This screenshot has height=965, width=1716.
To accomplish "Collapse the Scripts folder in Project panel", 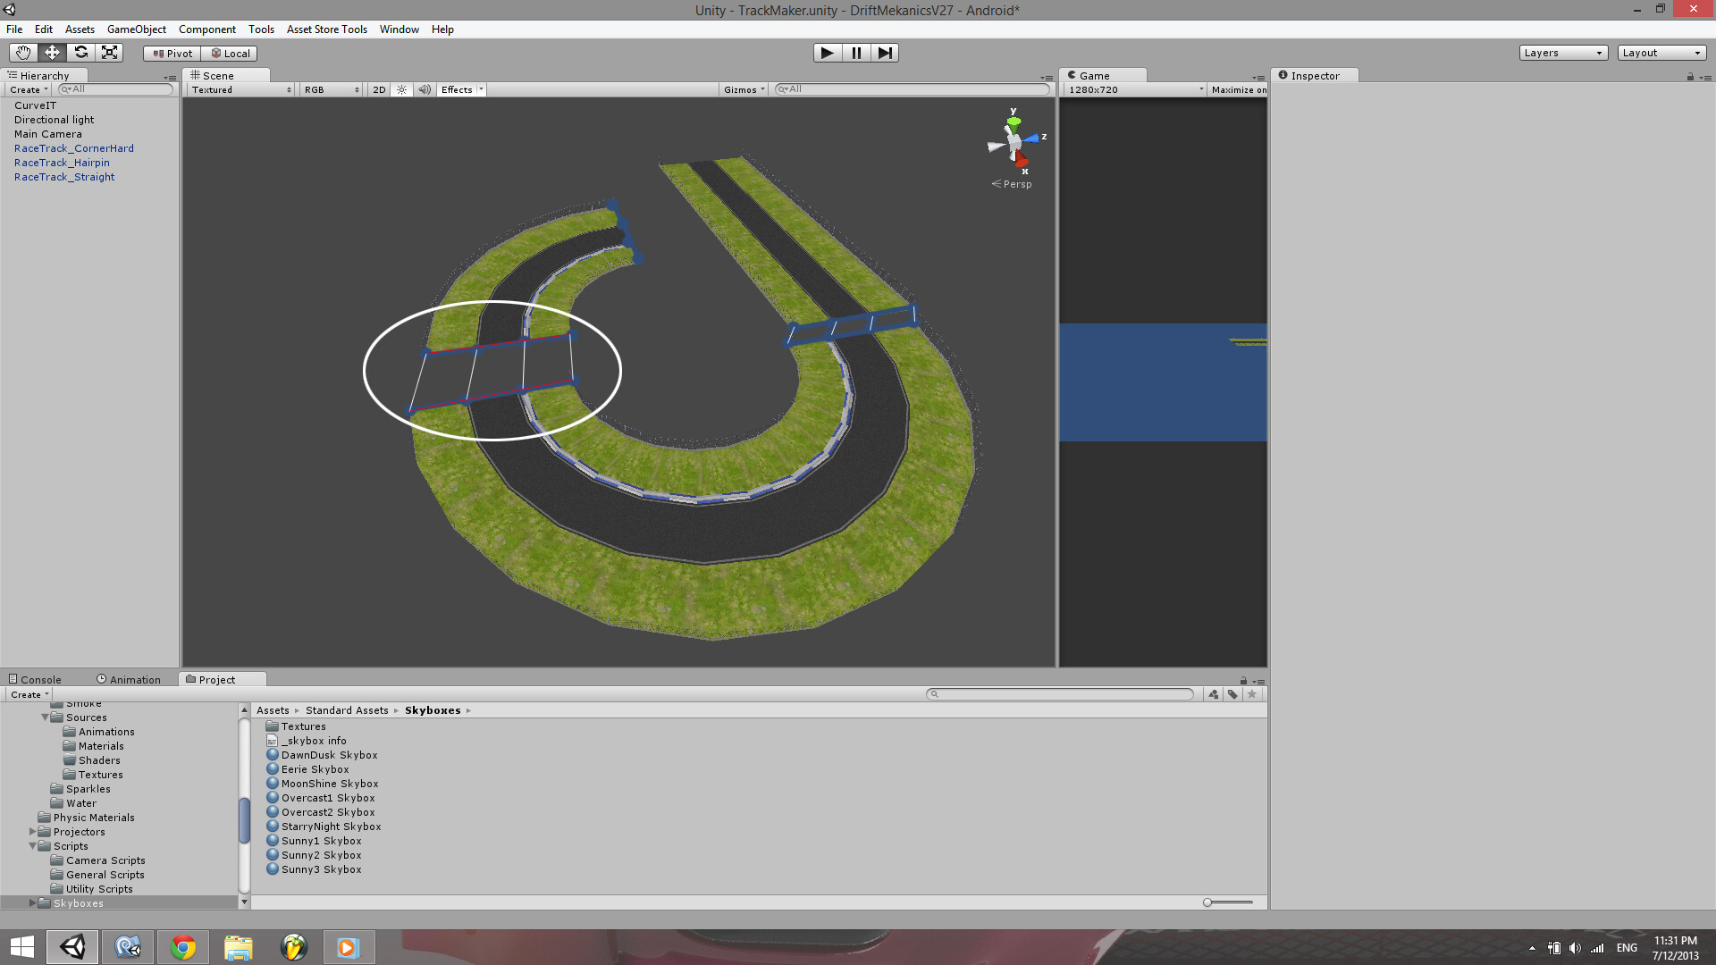I will (x=33, y=845).
